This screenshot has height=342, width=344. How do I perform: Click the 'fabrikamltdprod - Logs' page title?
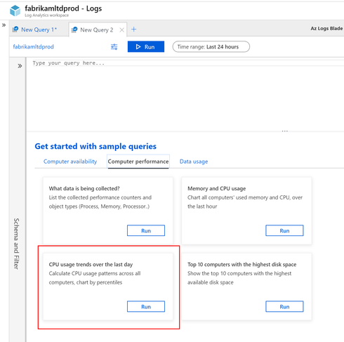63,8
